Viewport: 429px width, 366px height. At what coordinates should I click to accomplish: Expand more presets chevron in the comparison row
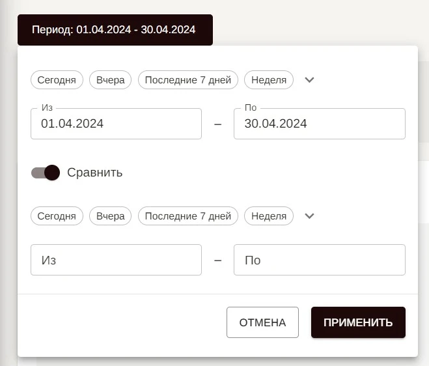(x=309, y=216)
